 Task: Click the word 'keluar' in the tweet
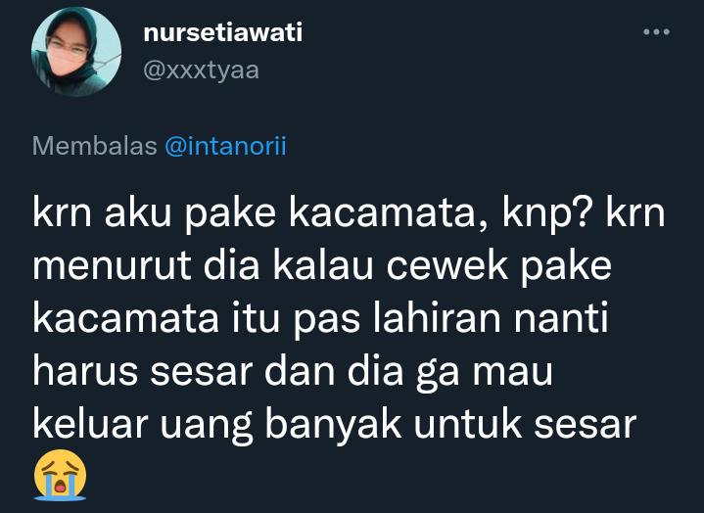pos(90,423)
